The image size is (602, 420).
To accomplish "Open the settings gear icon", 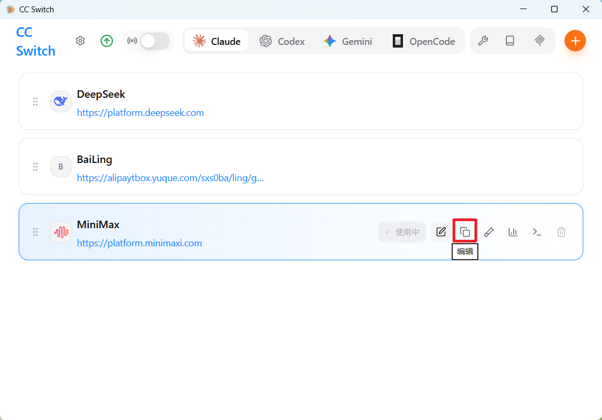I will (x=80, y=41).
